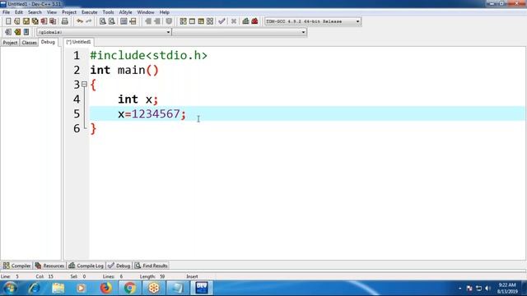Click the Replace toolbar icon
Image resolution: width=527 pixels, height=296 pixels.
coord(112,21)
